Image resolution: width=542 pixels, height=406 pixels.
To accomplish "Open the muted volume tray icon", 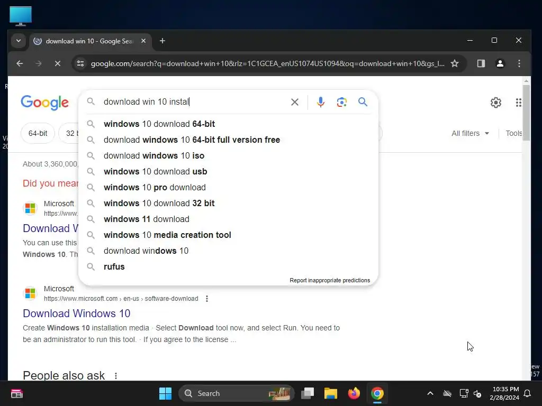I will coord(477,393).
